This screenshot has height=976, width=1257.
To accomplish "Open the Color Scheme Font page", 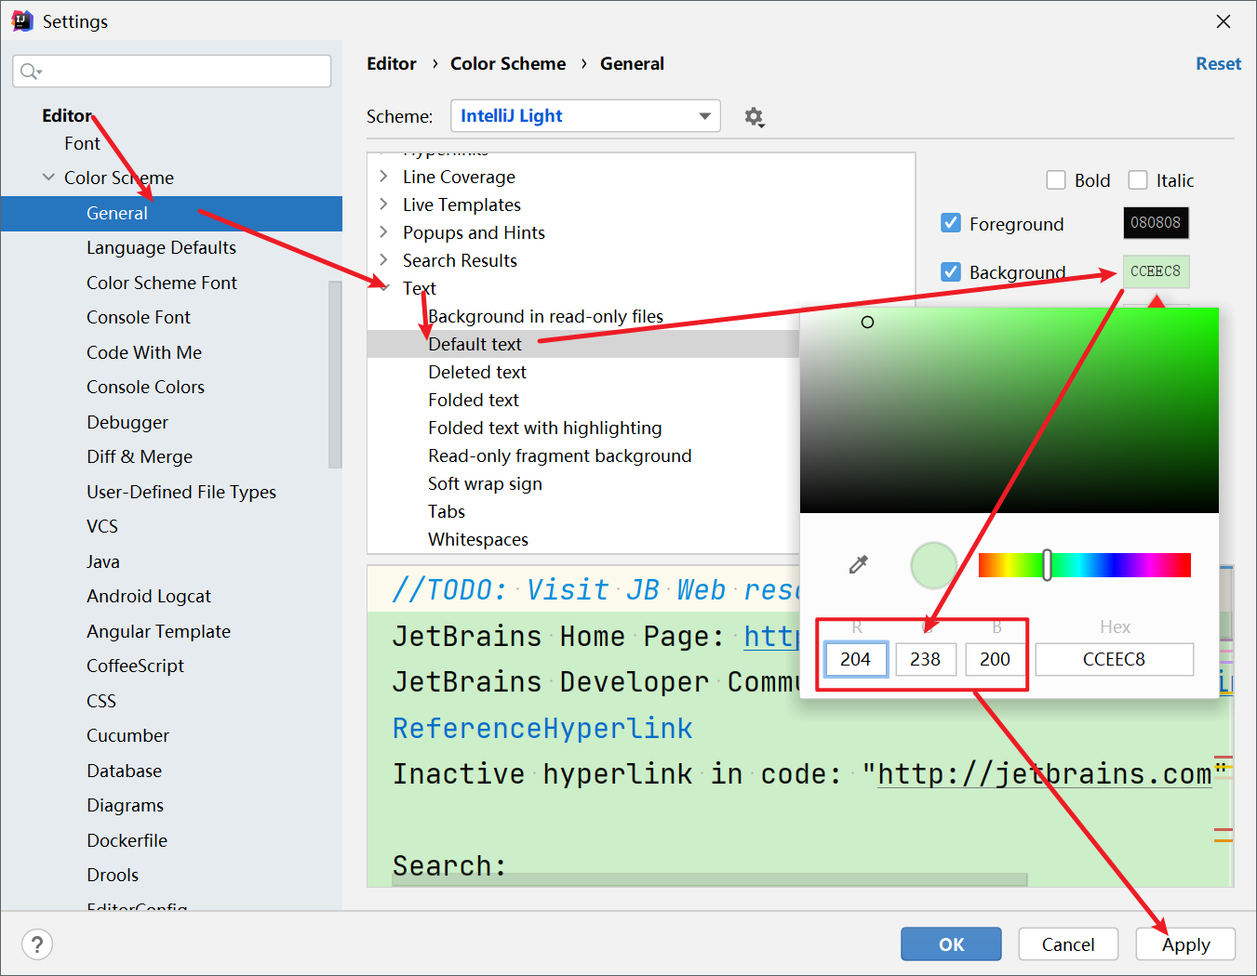I will (162, 283).
